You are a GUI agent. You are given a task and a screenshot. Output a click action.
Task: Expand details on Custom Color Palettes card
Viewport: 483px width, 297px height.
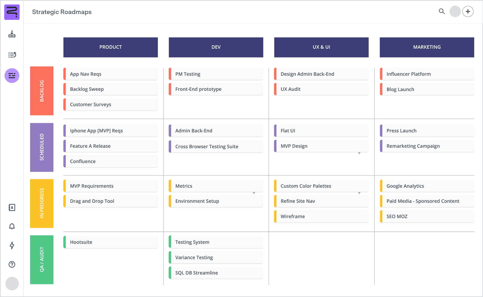359,193
